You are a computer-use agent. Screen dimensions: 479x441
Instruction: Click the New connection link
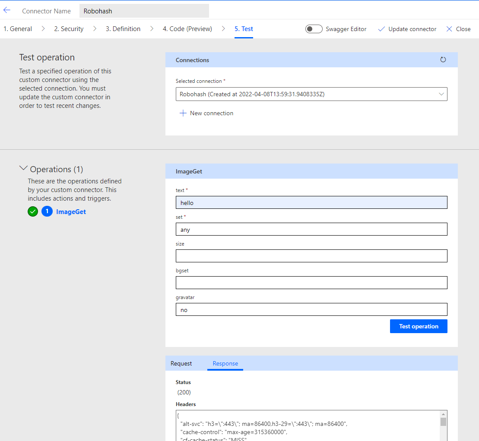point(211,113)
